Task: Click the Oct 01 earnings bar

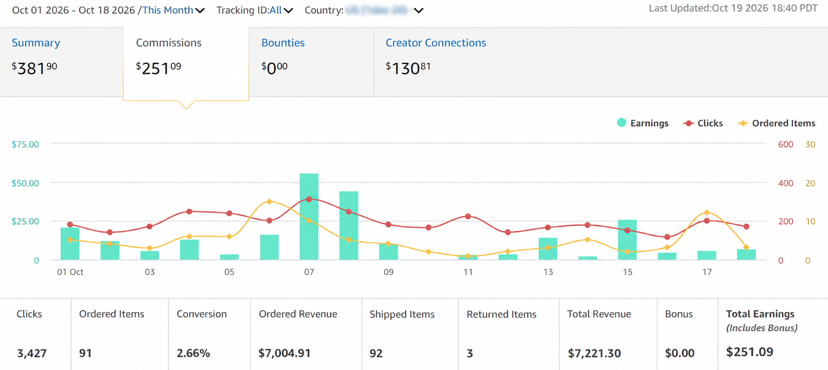Action: tap(70, 243)
